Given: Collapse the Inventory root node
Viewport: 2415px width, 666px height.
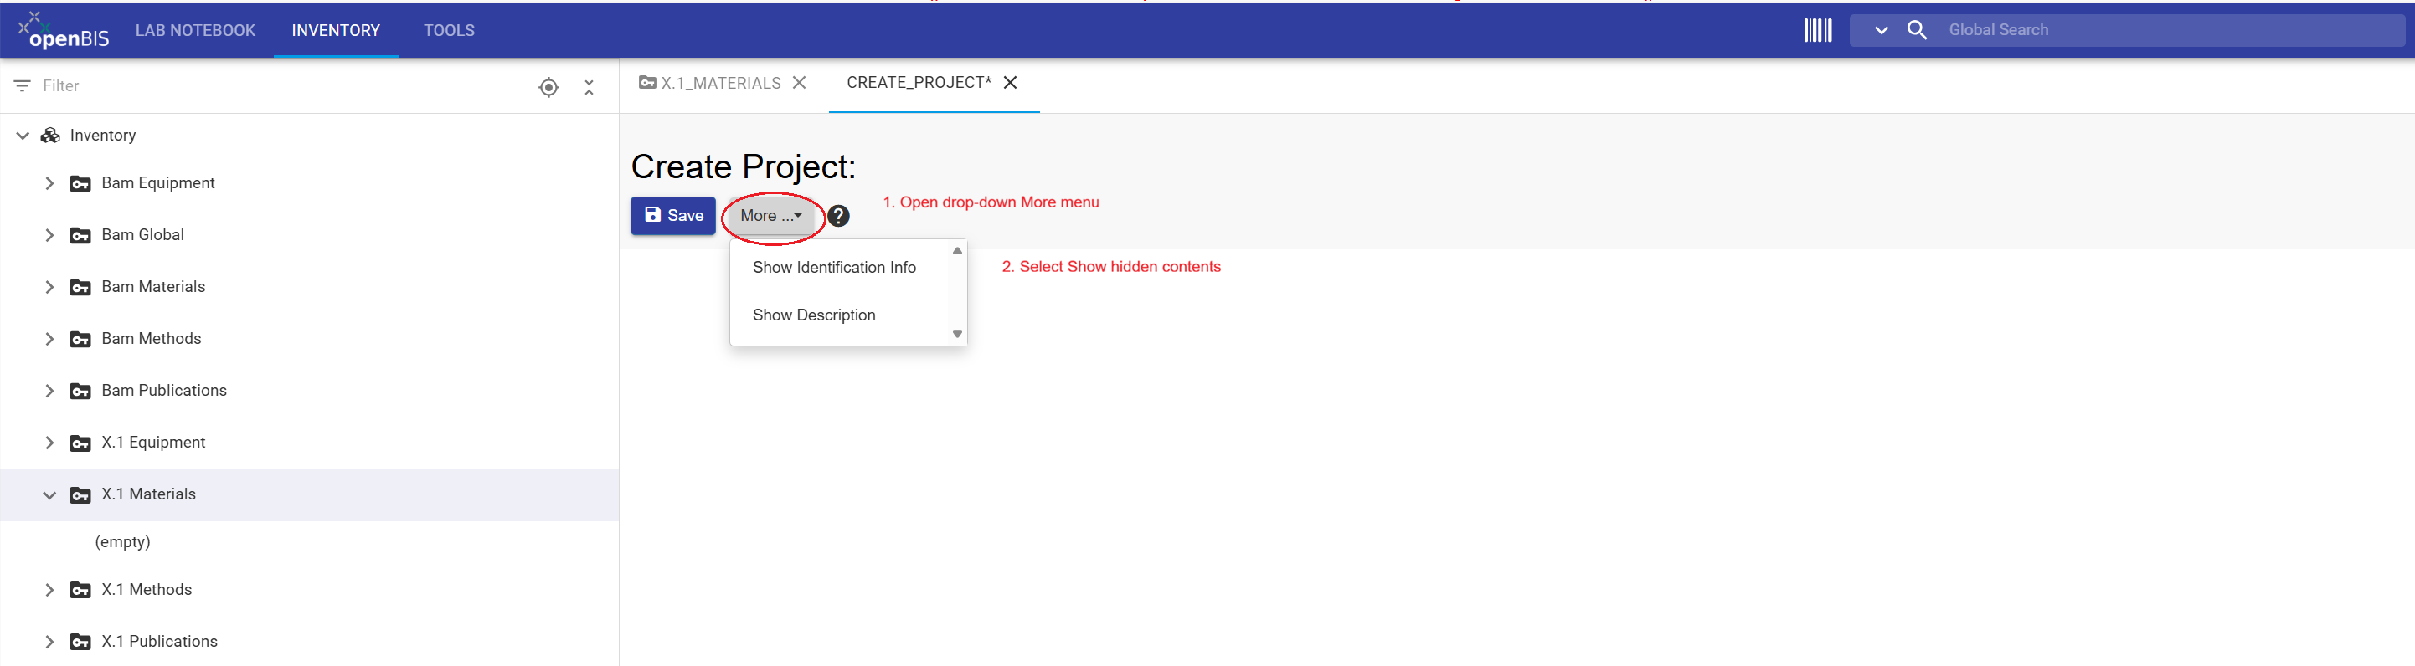Looking at the screenshot, I should 23,135.
